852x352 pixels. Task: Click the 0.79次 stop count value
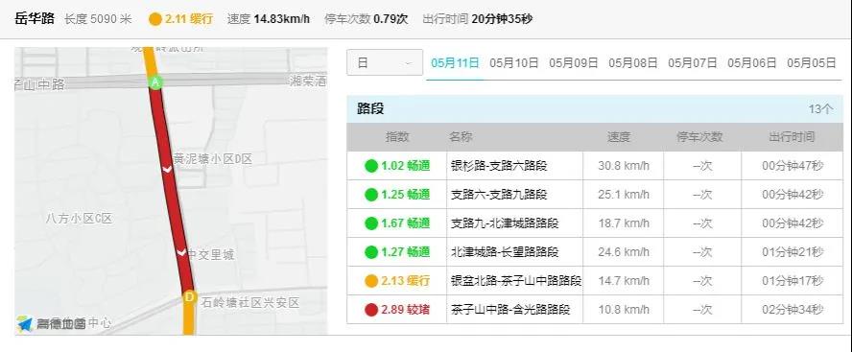390,19
